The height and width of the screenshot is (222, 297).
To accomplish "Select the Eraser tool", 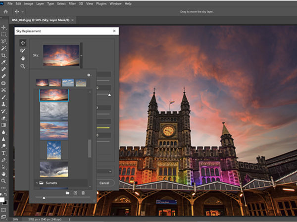I will (x=3, y=118).
